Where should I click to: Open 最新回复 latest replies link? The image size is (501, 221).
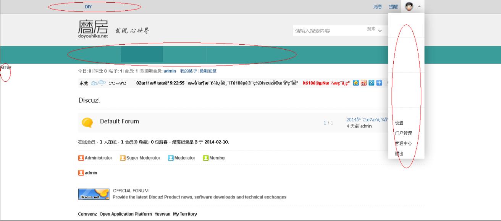208,71
